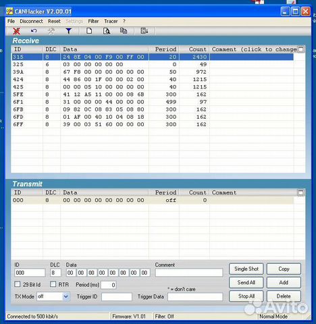Click the count value 2430
Screen dimensions: 316x324
[199, 57]
